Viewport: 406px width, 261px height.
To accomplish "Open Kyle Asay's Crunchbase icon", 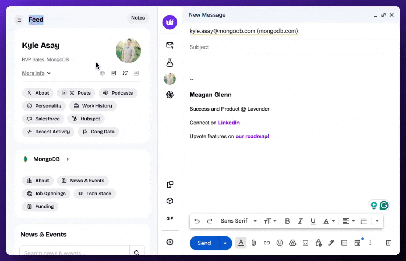I will point(136,73).
